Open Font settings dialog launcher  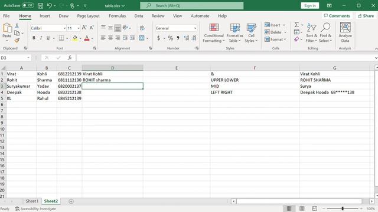(94, 48)
